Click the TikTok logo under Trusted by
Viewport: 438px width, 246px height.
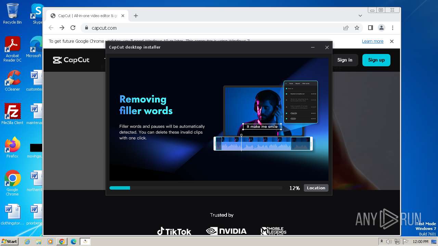coord(174,232)
